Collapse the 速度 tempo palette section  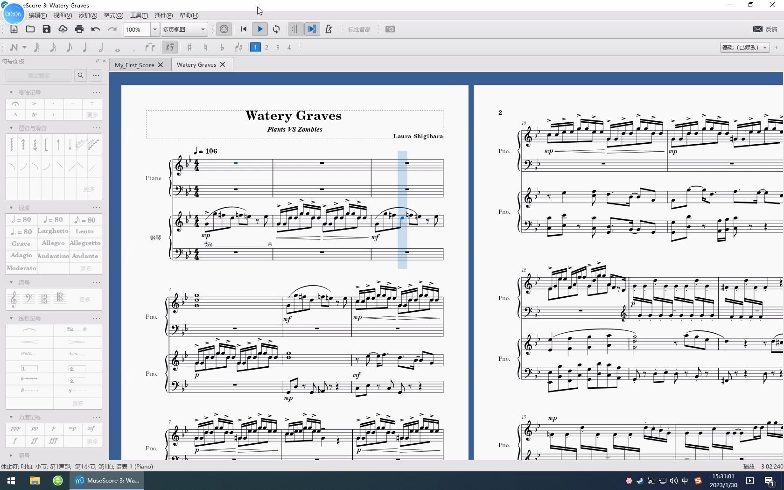11,208
